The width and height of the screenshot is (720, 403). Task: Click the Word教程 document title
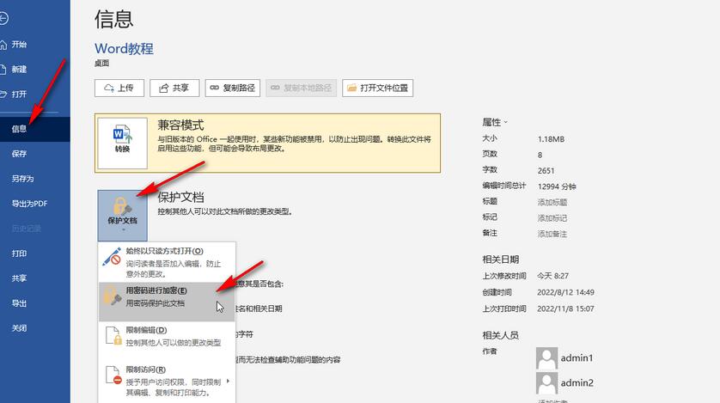click(x=124, y=49)
